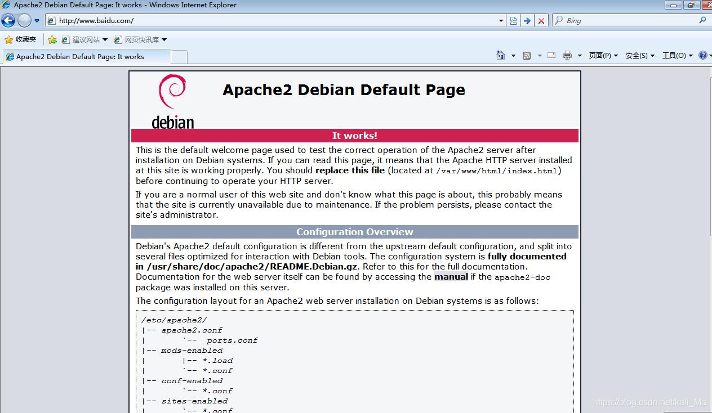
Task: Click the Help question mark icon
Action: tap(702, 55)
